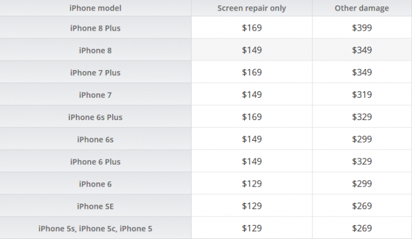The height and width of the screenshot is (239, 412).
Task: Select the iPhone 8 Plus row label
Action: pos(95,28)
